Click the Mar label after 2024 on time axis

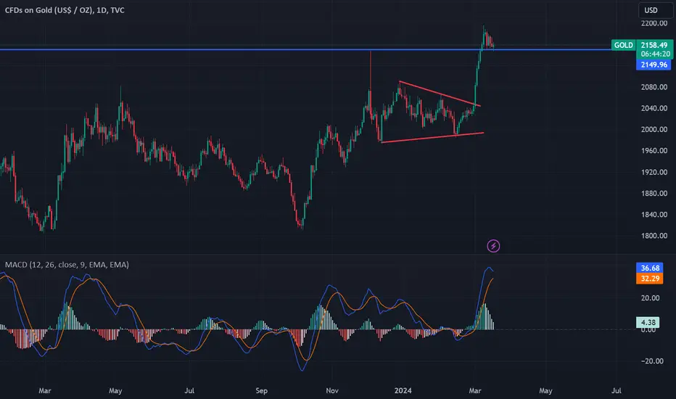[474, 391]
